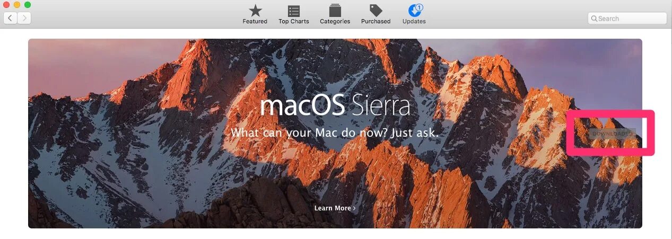Go back using the left arrow
The height and width of the screenshot is (239, 672).
point(10,19)
